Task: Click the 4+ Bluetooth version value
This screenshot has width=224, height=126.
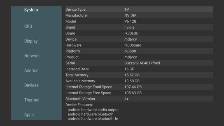Action: 127,99
